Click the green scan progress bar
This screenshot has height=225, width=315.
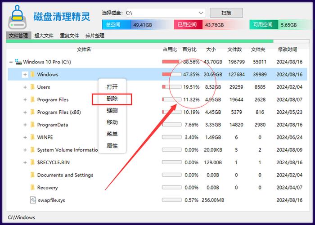(139, 41)
